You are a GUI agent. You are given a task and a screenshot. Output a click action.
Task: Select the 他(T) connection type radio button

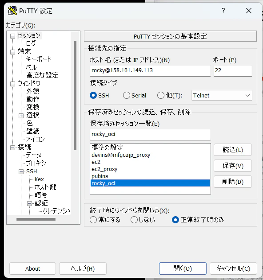(160, 95)
